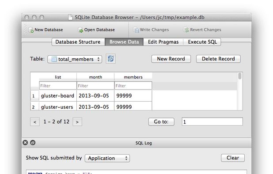Detach the SQL Log panel with the float icon
Screen dimensions: 273x174
coord(33,143)
